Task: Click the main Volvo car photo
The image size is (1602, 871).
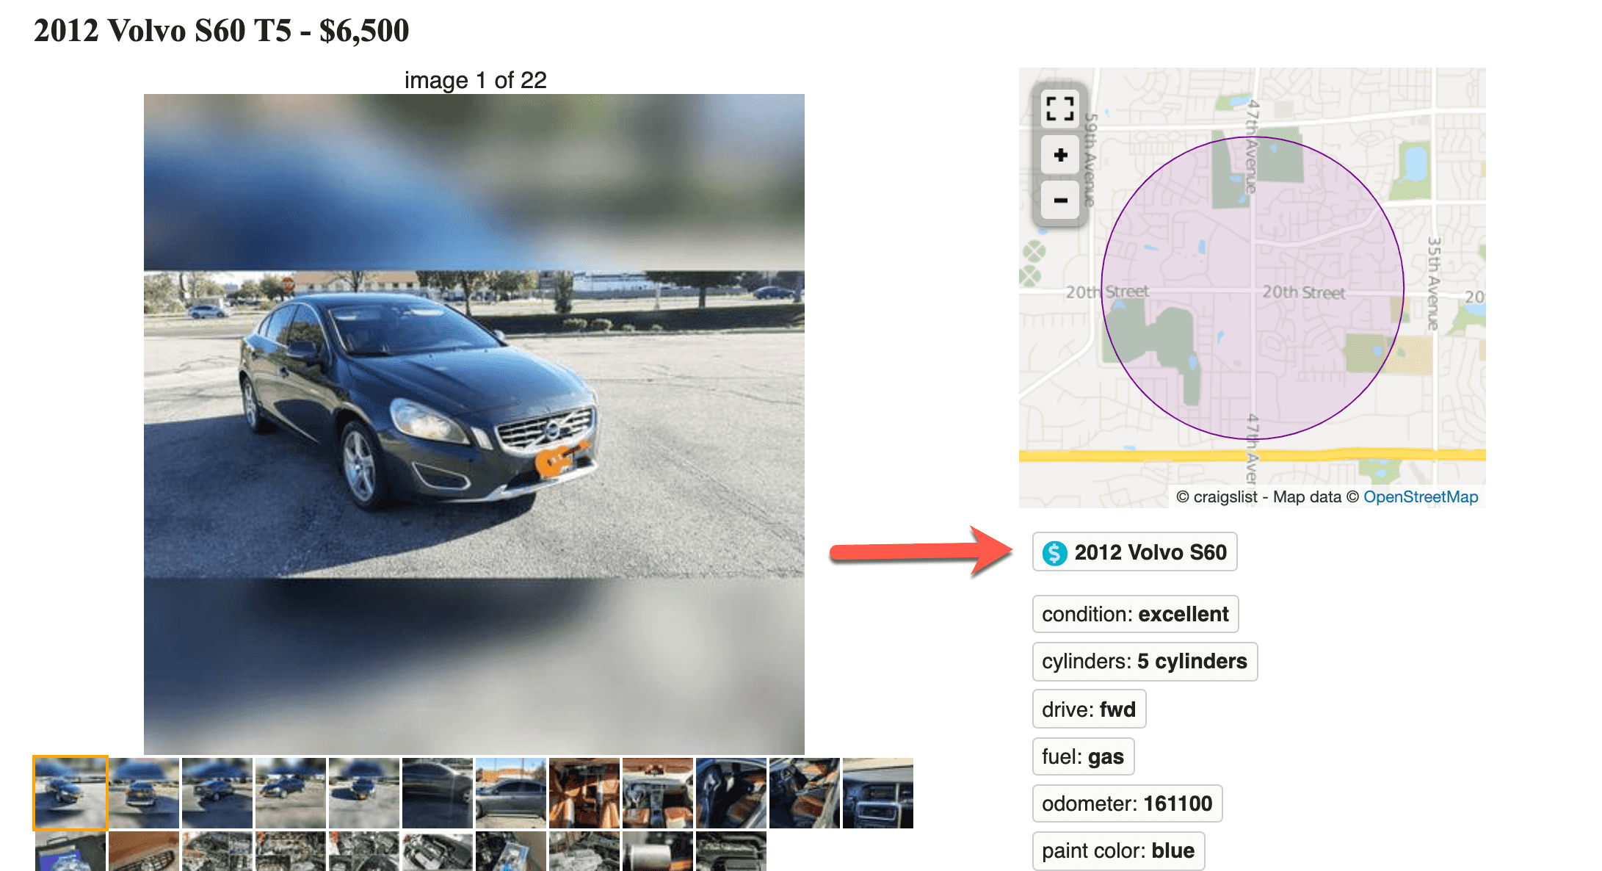Action: tap(474, 424)
